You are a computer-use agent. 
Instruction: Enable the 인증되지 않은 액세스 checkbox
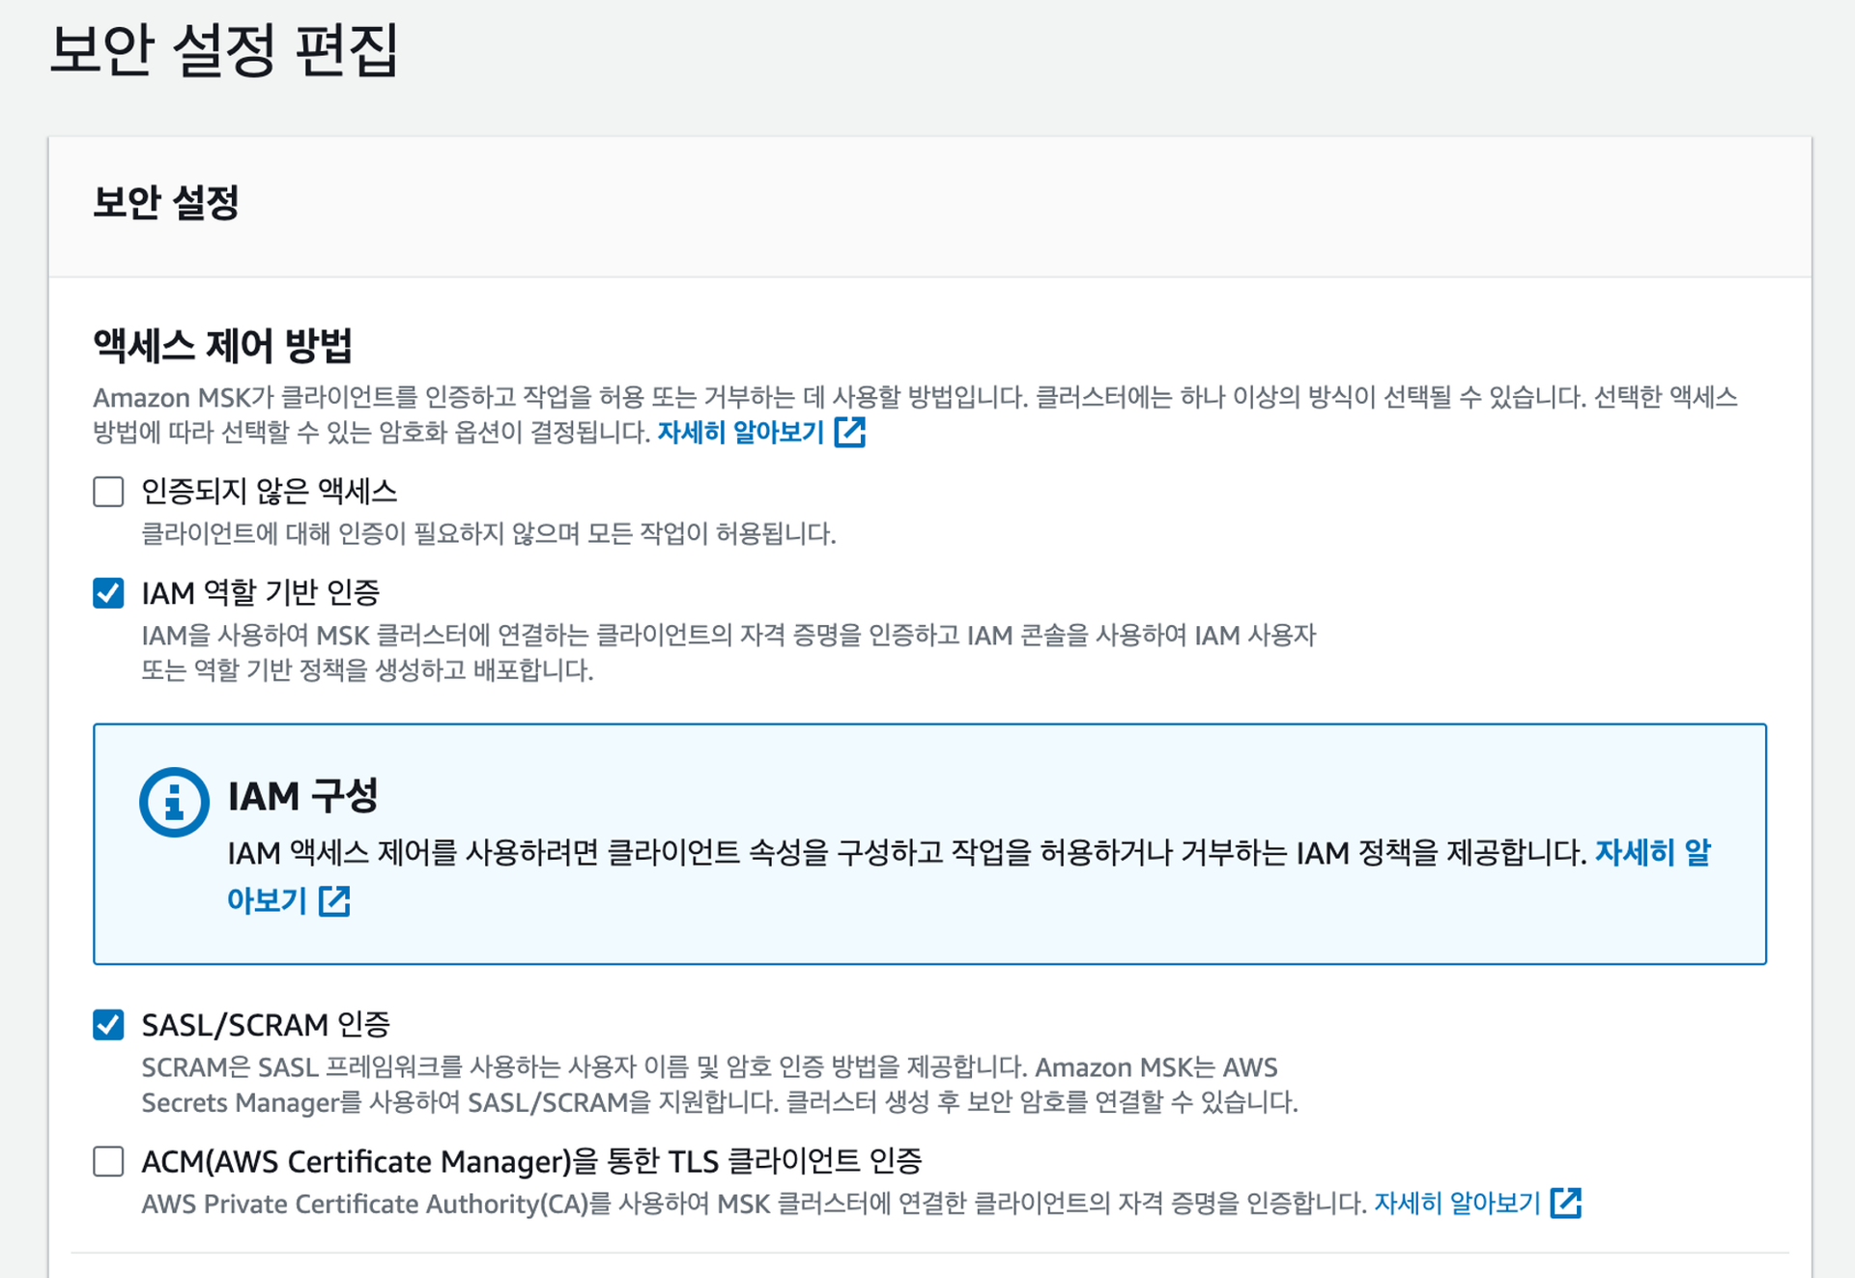pyautogui.click(x=108, y=492)
